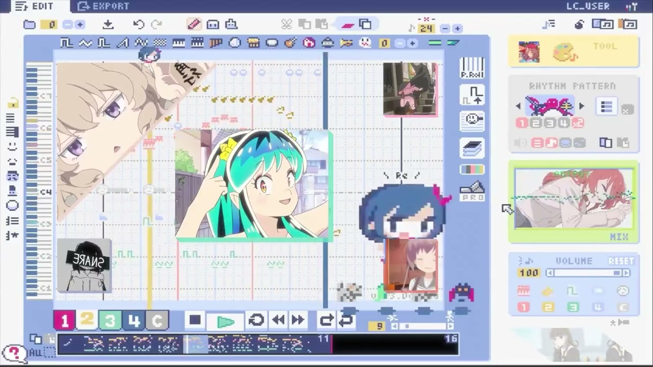This screenshot has width=653, height=367.
Task: Toggle volume channel 2 yellow button
Action: (548, 307)
